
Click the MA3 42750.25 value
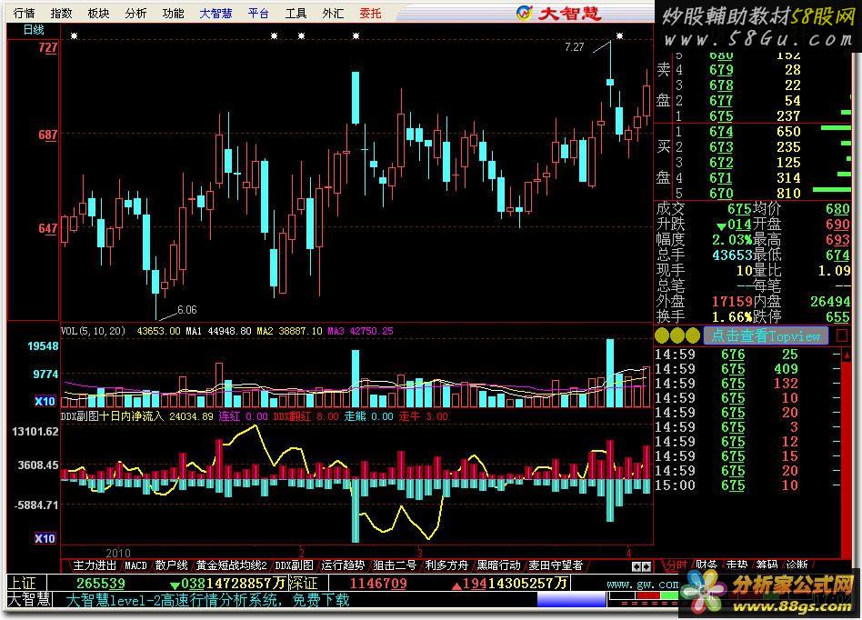361,331
